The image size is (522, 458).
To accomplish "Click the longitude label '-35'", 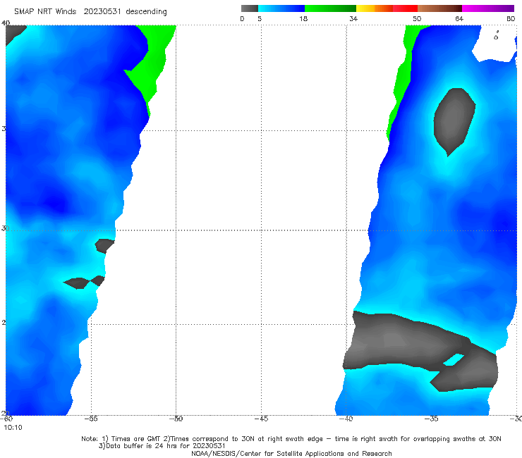I will [x=431, y=419].
